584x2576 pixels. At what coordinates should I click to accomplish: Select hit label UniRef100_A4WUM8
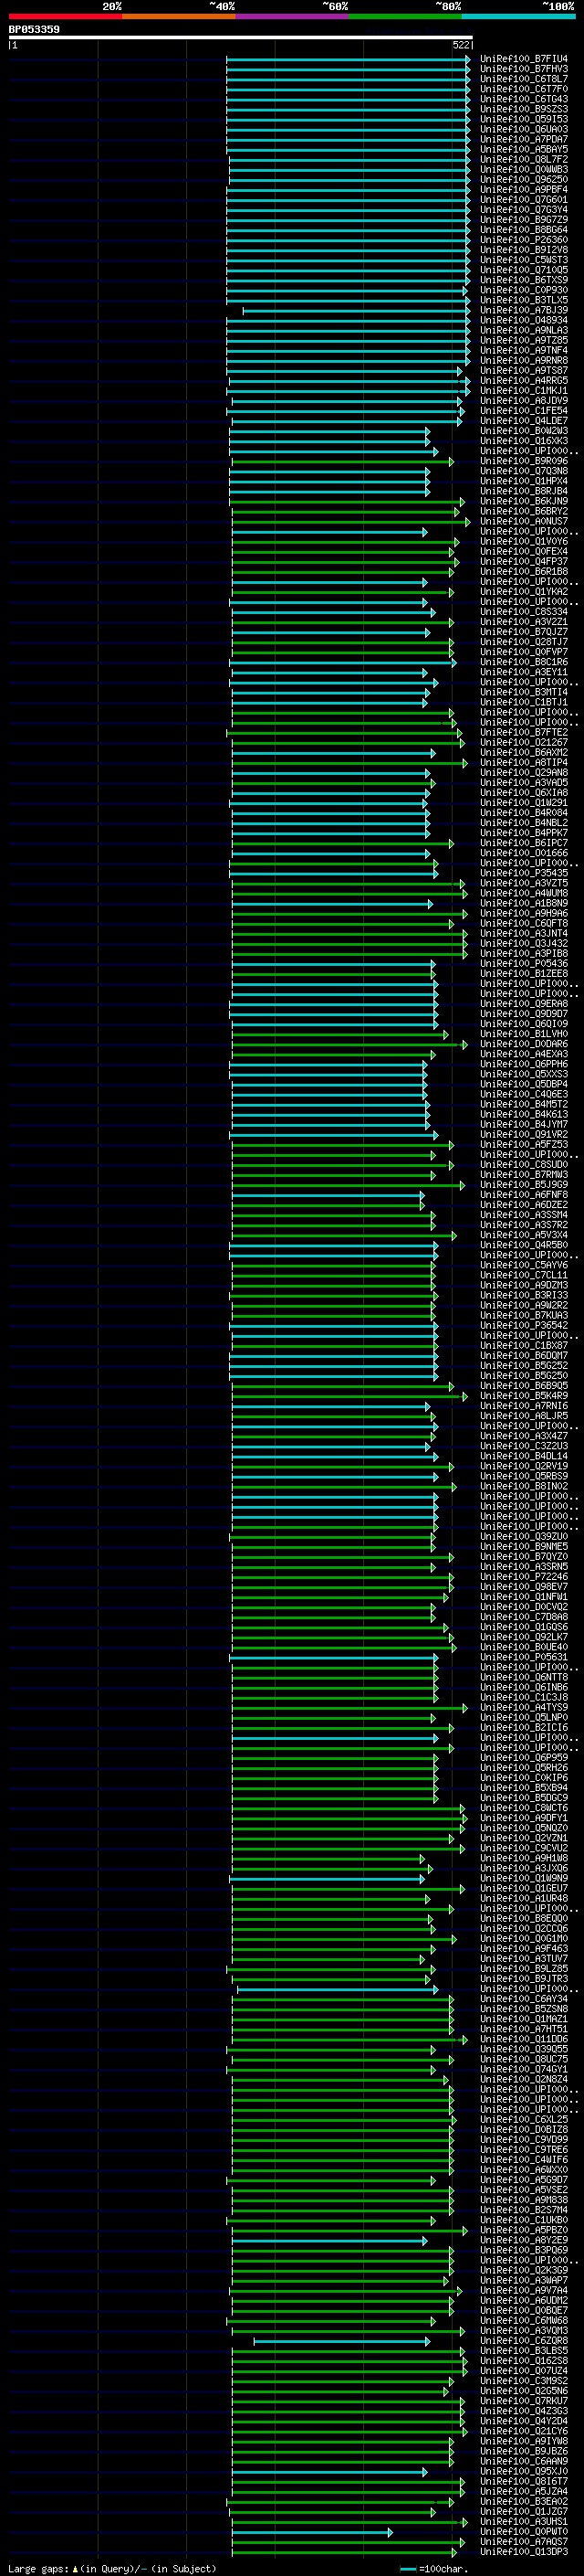(524, 893)
